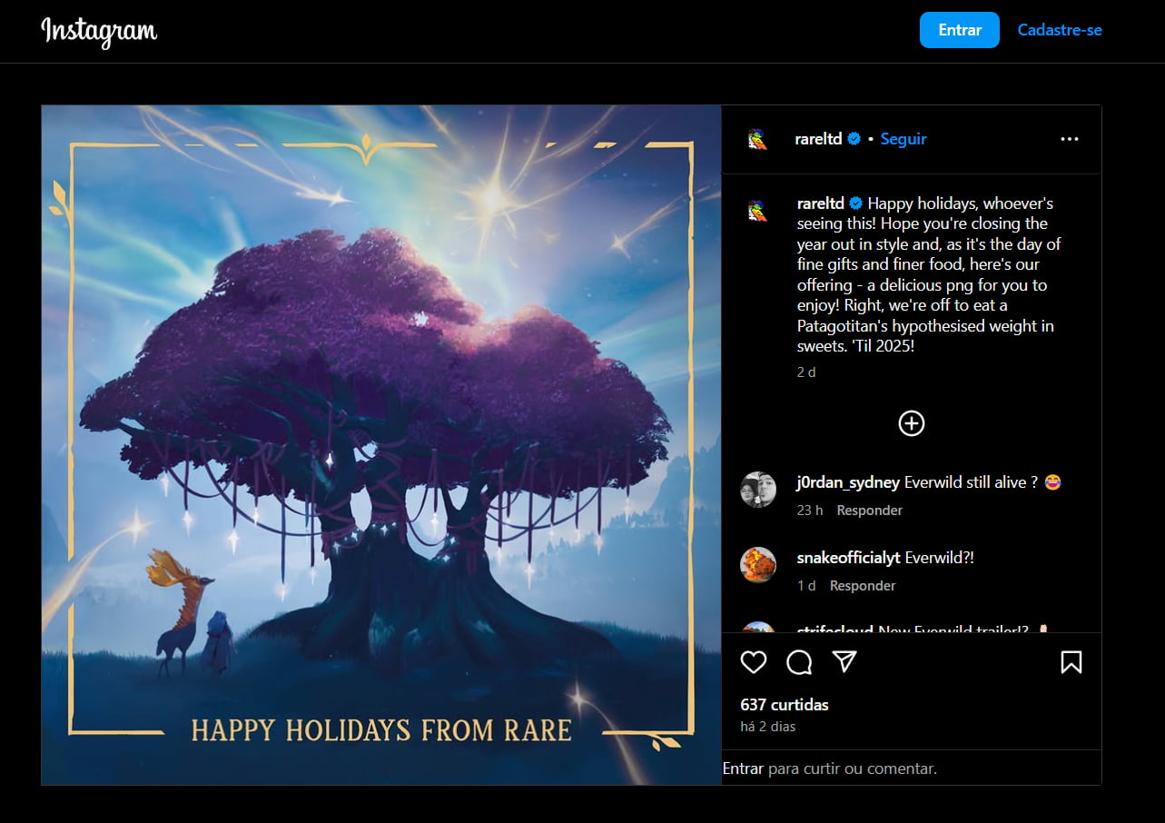Click the speech bubble comment icon
This screenshot has height=823, width=1165.
799,662
